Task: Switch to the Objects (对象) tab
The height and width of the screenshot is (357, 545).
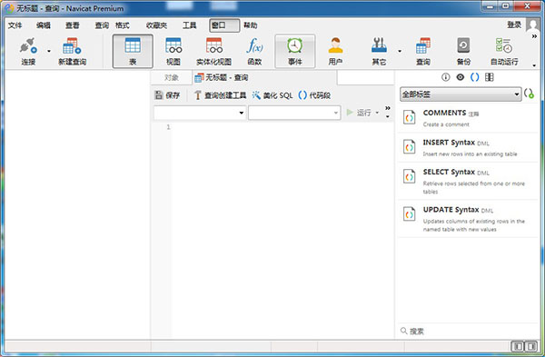Action: click(172, 77)
